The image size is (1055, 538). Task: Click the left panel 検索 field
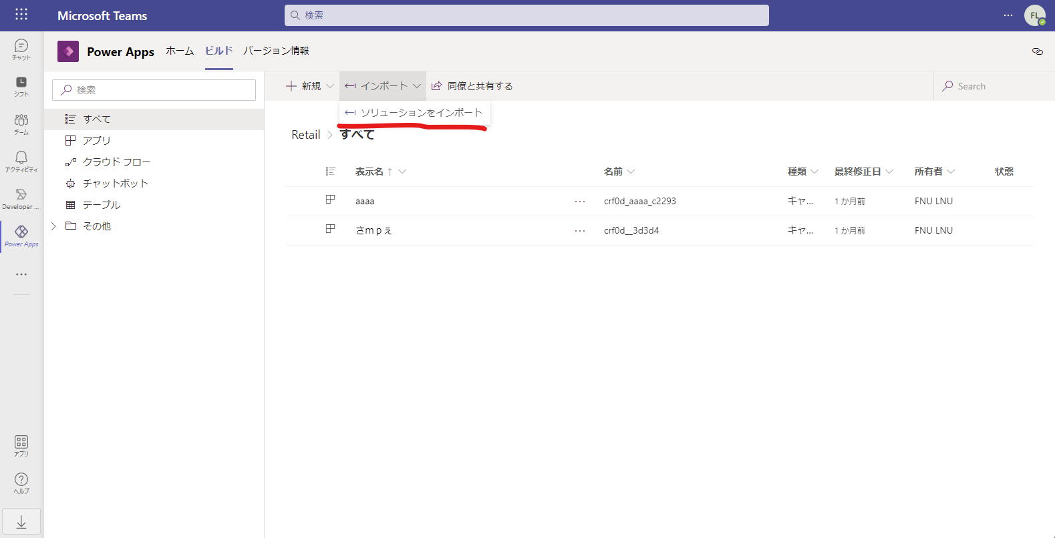[x=154, y=90]
